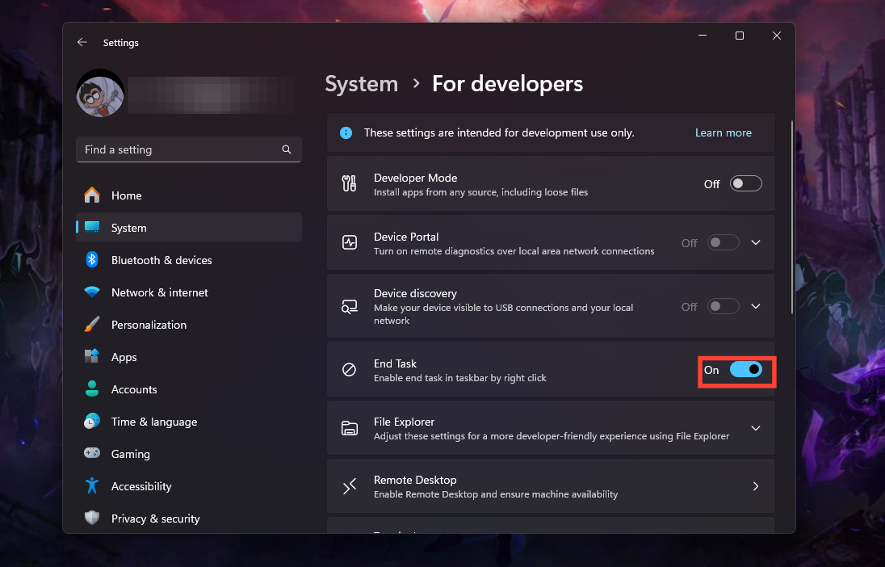Select System in the breadcrumb

[361, 84]
